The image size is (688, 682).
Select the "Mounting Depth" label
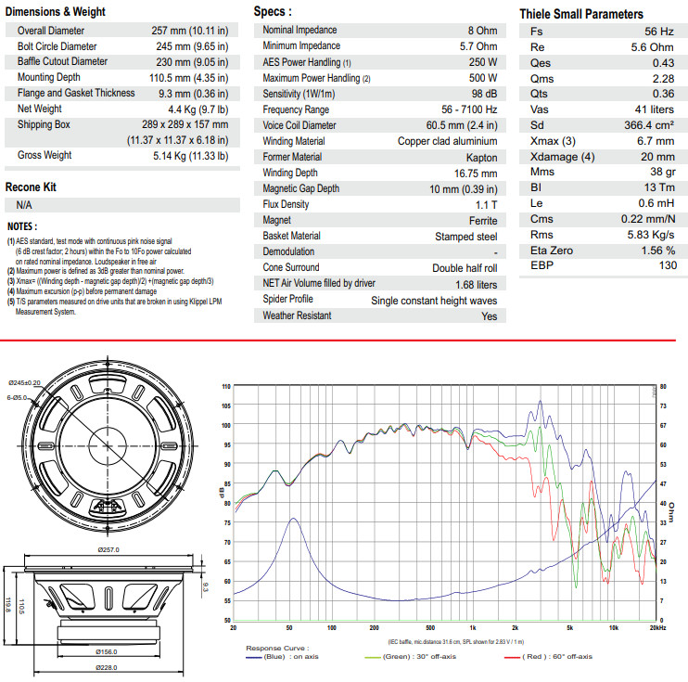pyautogui.click(x=49, y=77)
